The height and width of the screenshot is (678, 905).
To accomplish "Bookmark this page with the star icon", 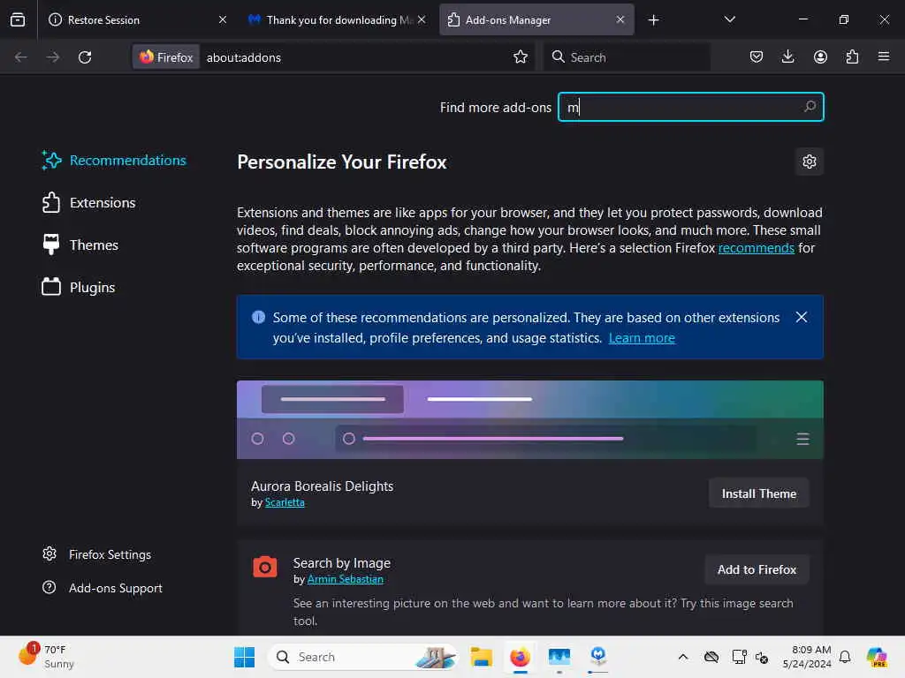I will [x=520, y=56].
